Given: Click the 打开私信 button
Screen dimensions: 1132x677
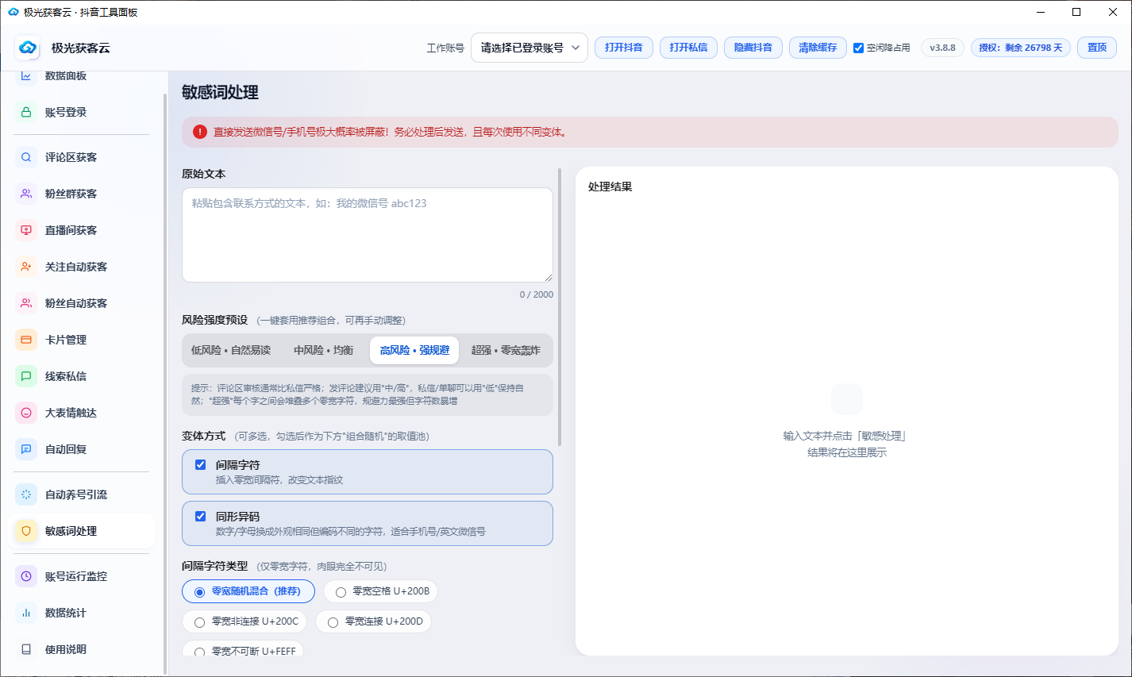Looking at the screenshot, I should coord(688,48).
